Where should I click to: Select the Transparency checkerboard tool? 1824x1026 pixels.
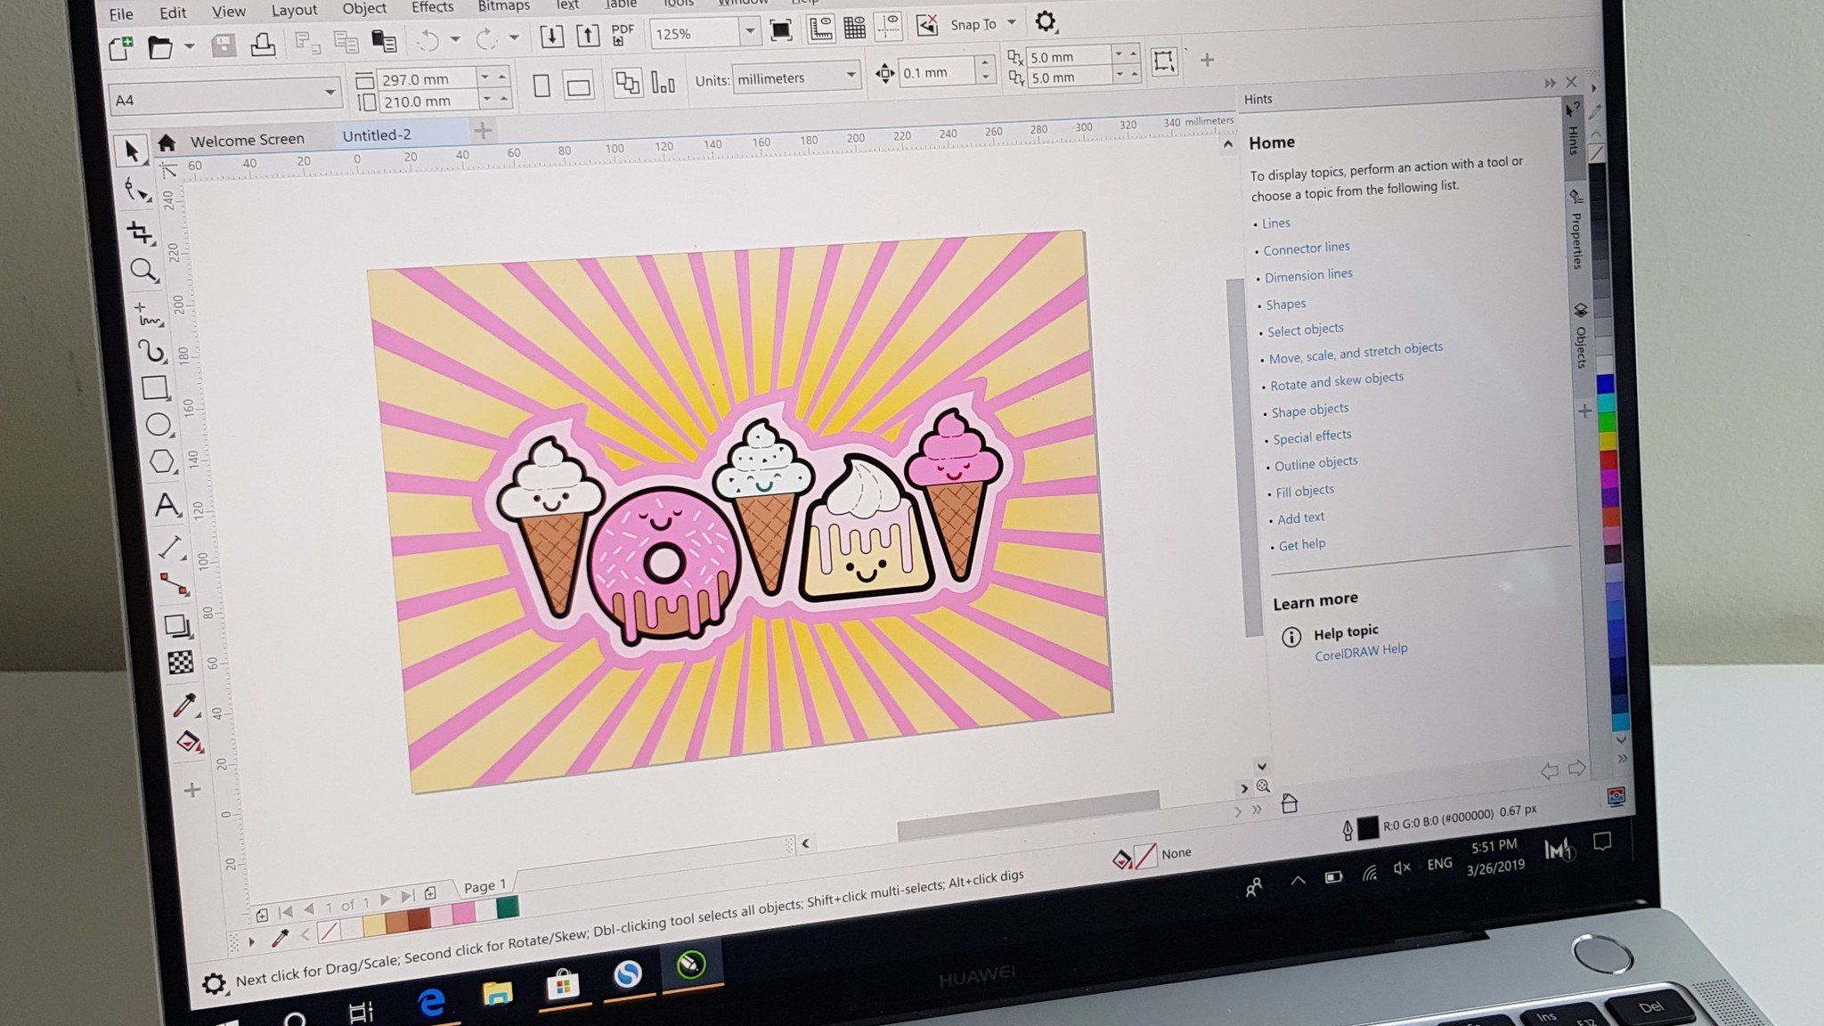(181, 663)
